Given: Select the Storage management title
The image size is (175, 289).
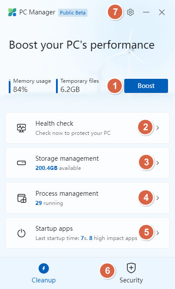Looking at the screenshot, I should point(67,159).
